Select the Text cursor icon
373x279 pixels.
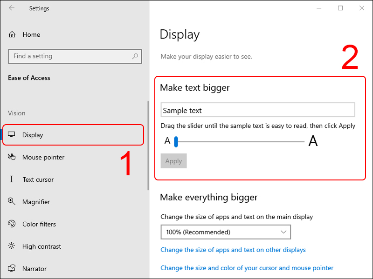click(12, 179)
